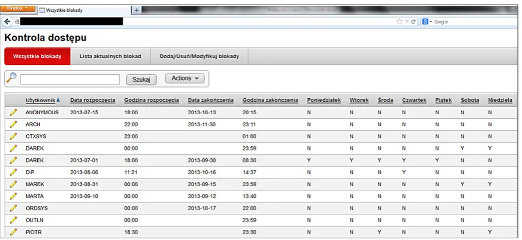The width and height of the screenshot is (522, 240).
Task: Edit the DIP row pencil icon
Action: click(13, 173)
